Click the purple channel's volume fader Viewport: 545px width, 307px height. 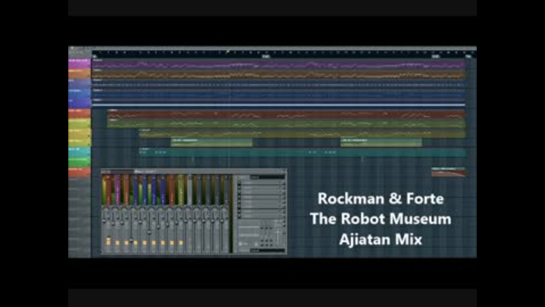(113, 224)
